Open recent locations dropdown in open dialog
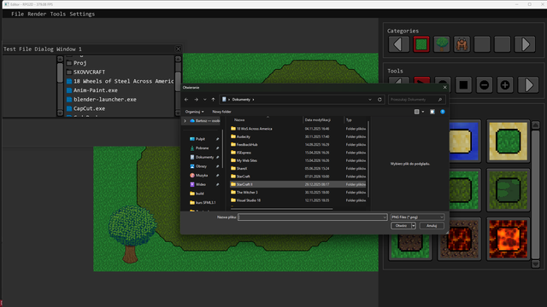The width and height of the screenshot is (547, 307). pos(205,100)
